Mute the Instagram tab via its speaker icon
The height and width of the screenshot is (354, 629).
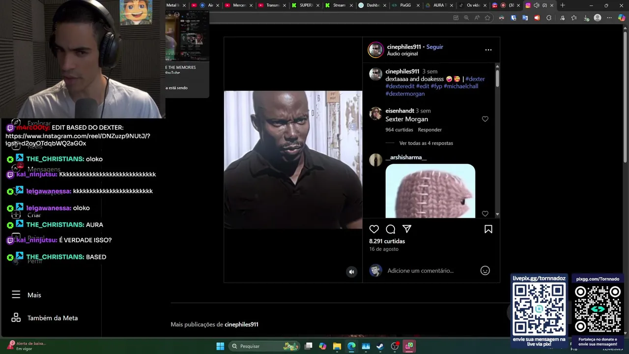tap(536, 5)
